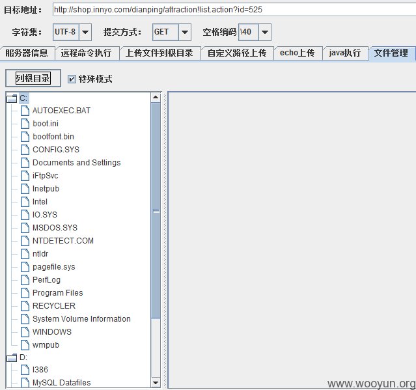
Task: Click the file tree scroll-up arrow
Action: pos(156,98)
